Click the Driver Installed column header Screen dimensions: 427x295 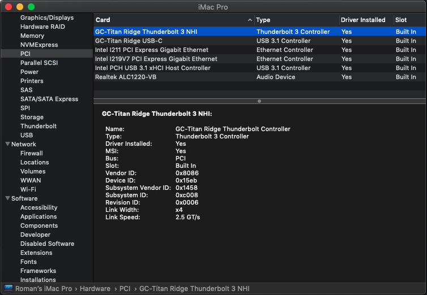365,20
